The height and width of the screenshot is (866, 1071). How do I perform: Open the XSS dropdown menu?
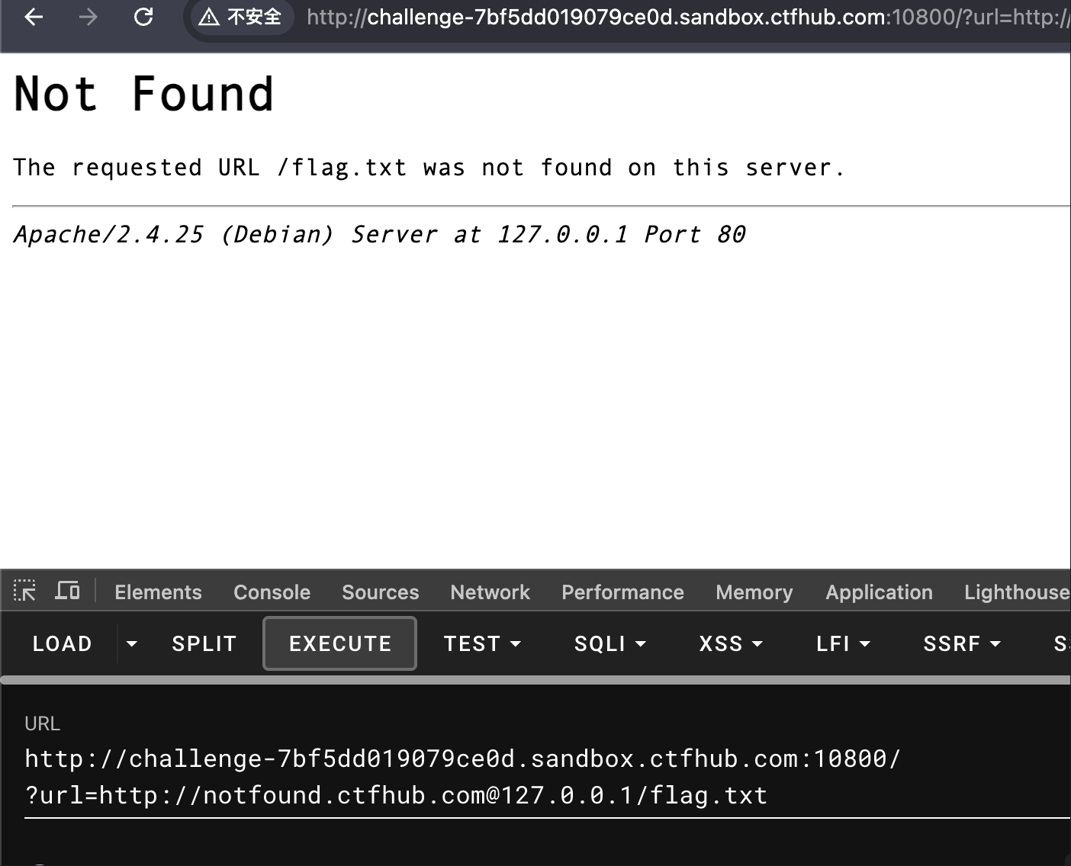pyautogui.click(x=731, y=644)
